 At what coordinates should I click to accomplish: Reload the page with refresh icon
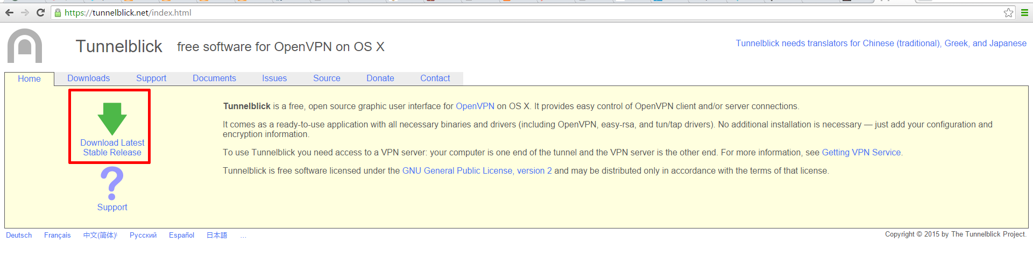coord(40,12)
